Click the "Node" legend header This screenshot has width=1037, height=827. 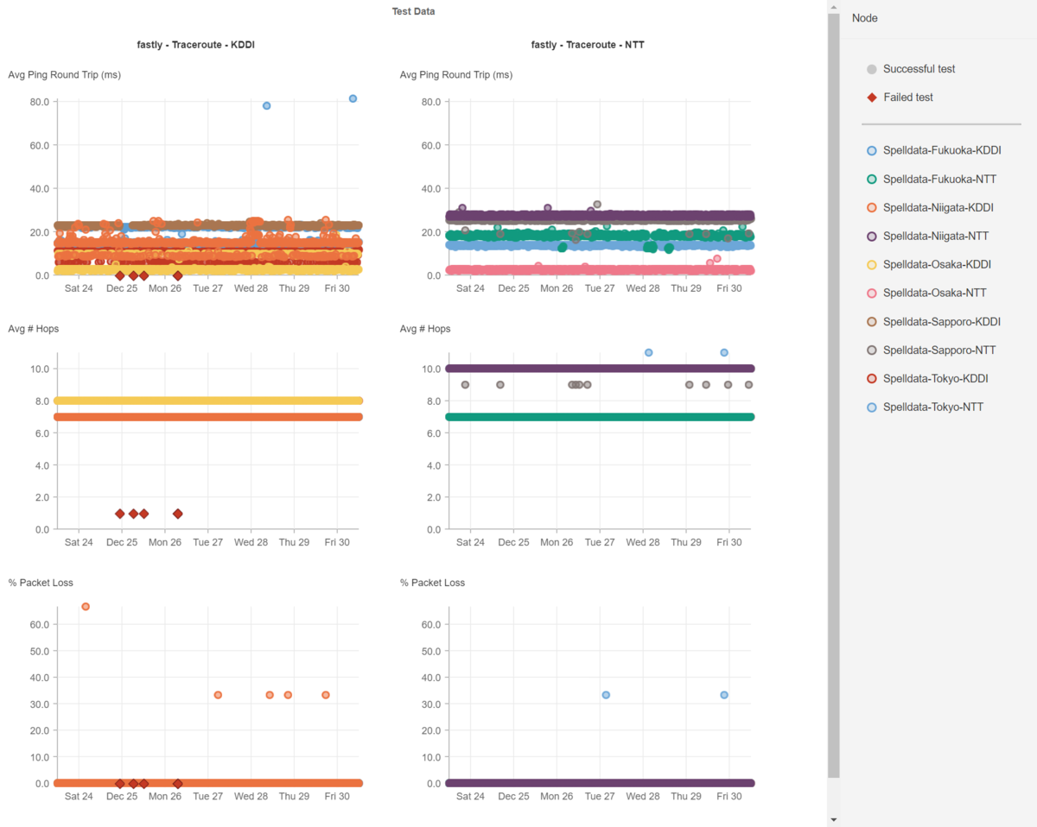click(865, 18)
